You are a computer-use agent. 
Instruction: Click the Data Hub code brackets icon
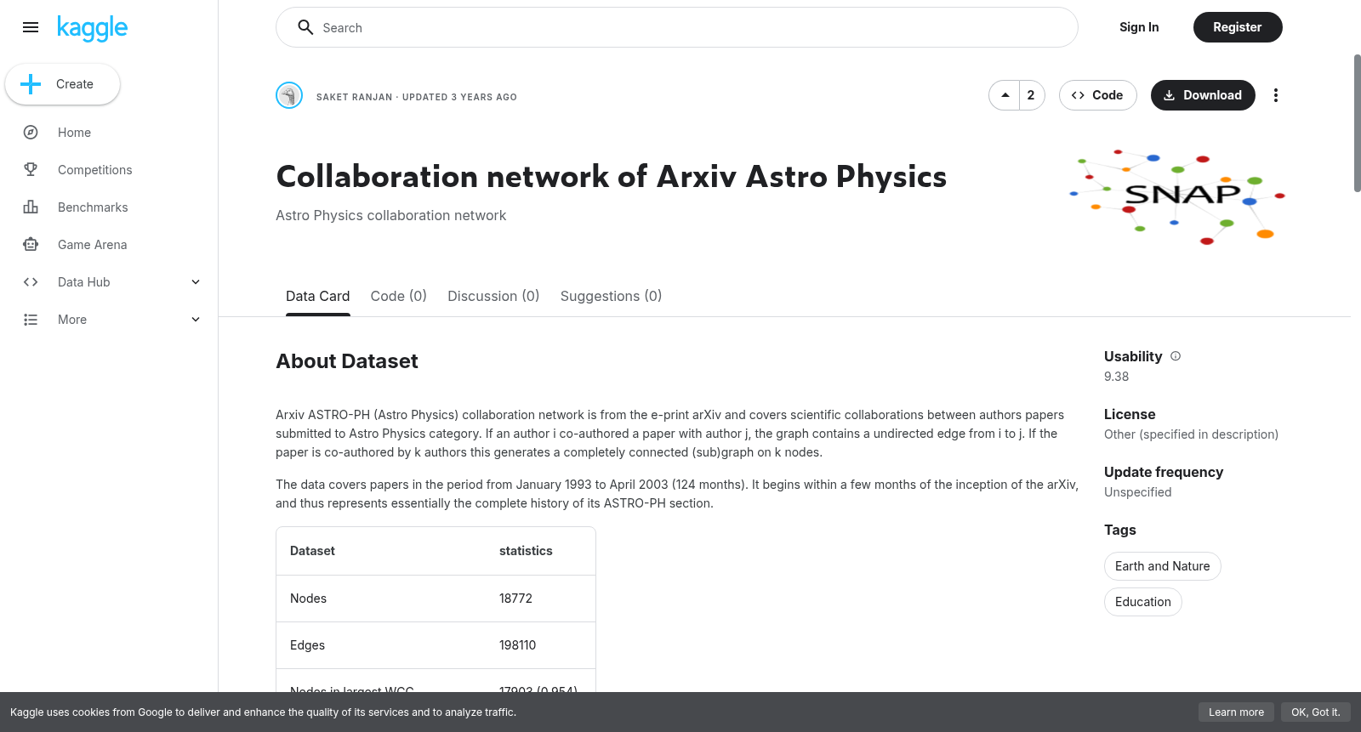[31, 282]
